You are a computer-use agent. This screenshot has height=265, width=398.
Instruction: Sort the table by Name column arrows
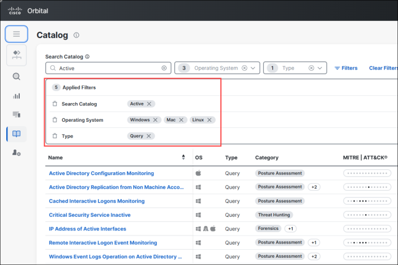coord(183,157)
